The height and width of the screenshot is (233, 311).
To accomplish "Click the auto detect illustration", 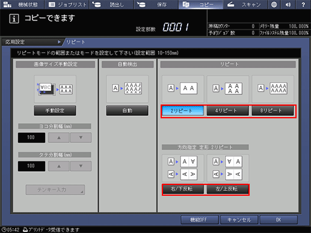I will coord(128,89).
